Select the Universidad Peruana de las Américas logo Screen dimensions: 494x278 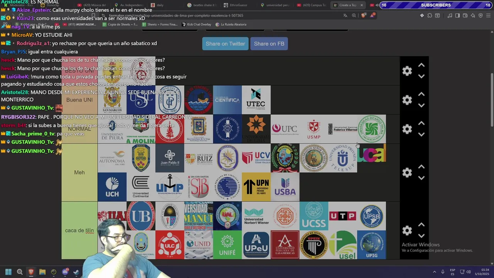[285, 245]
